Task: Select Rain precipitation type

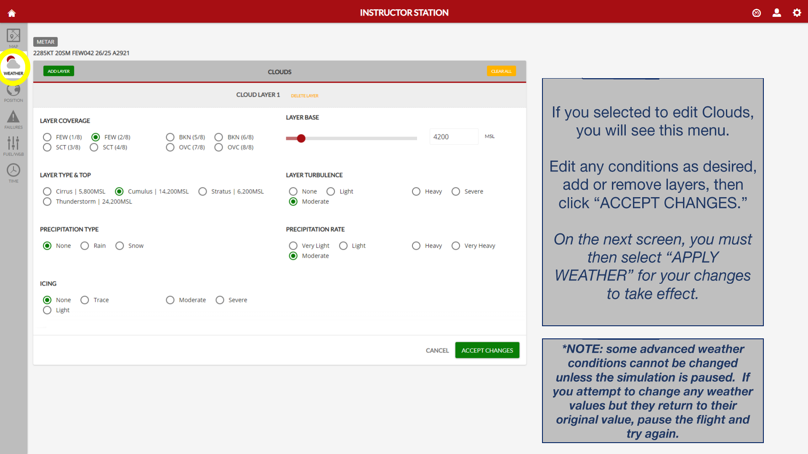Action: [x=85, y=245]
